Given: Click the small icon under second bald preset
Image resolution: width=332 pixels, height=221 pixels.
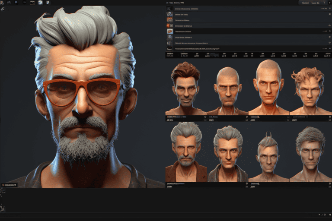Looking at the screenshot, I should point(247,117).
